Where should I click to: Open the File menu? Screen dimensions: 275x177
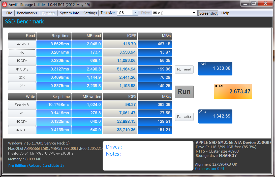coord(9,13)
